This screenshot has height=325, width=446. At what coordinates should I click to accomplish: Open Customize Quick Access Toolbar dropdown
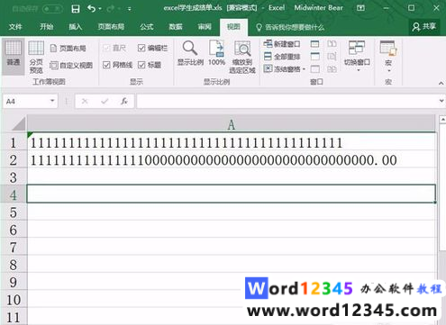(129, 9)
